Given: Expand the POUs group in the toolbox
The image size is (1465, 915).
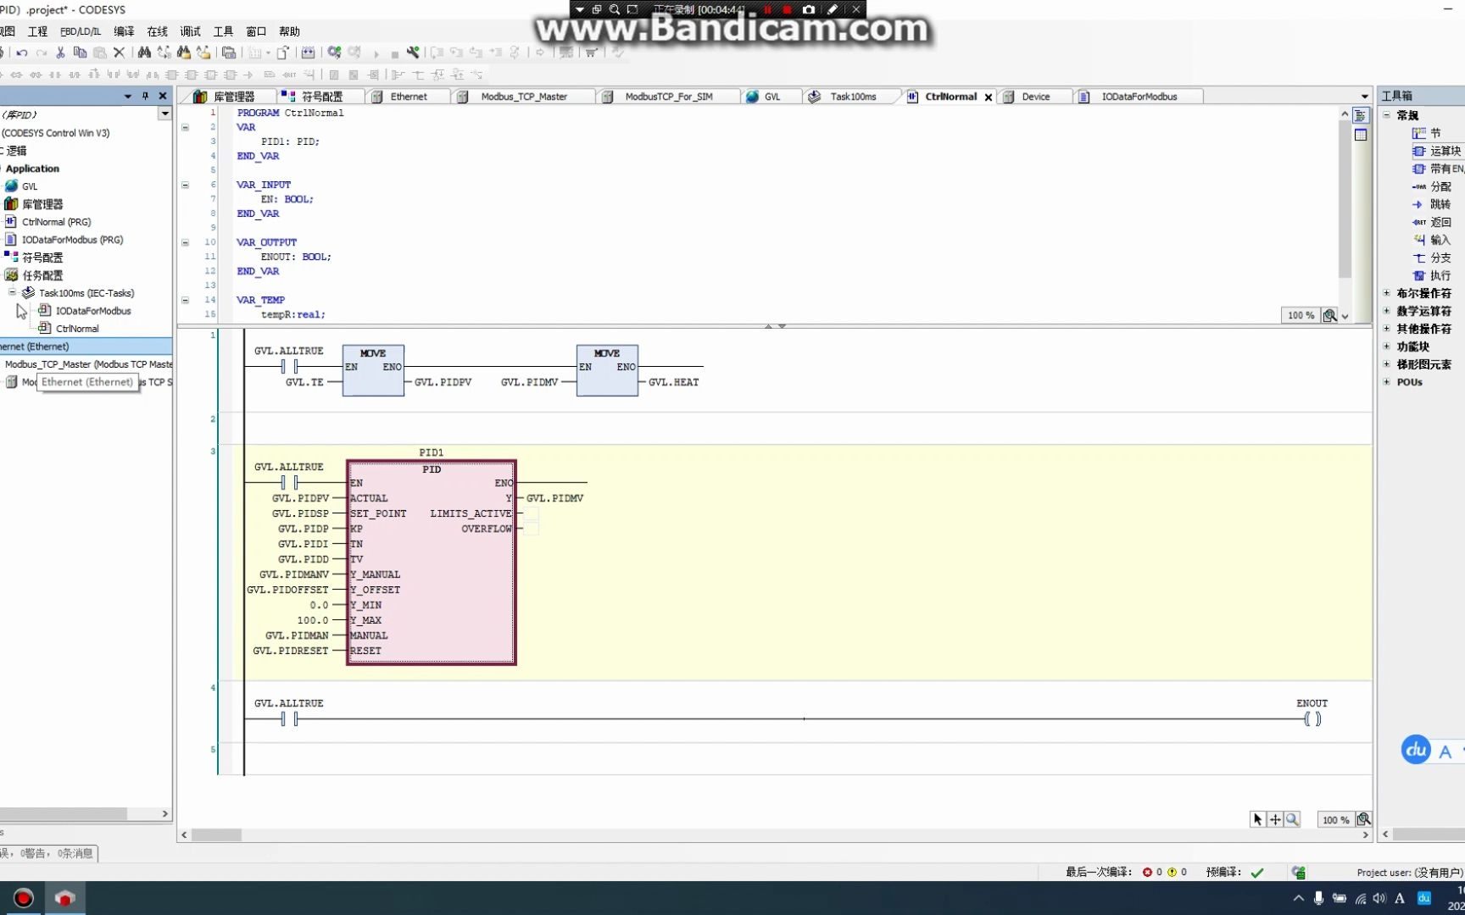Looking at the screenshot, I should click(1387, 382).
